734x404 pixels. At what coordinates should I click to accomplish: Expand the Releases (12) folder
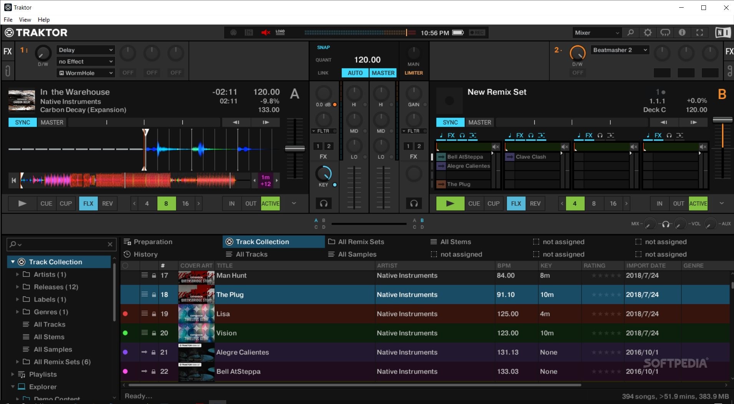(17, 287)
